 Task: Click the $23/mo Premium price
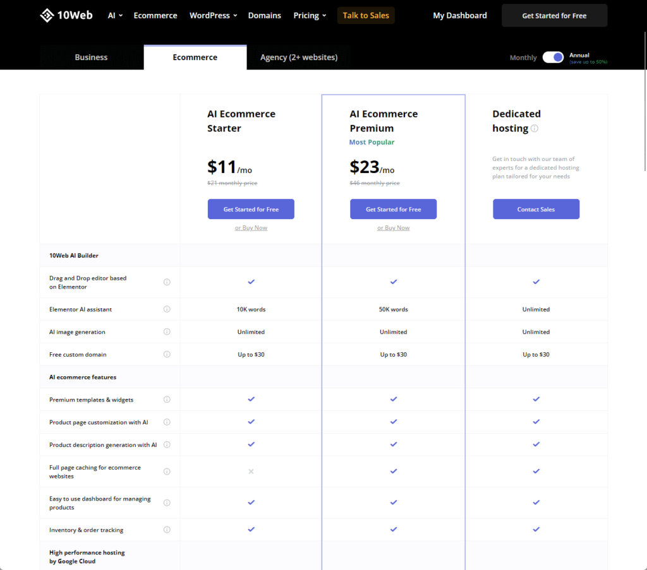[x=372, y=167]
